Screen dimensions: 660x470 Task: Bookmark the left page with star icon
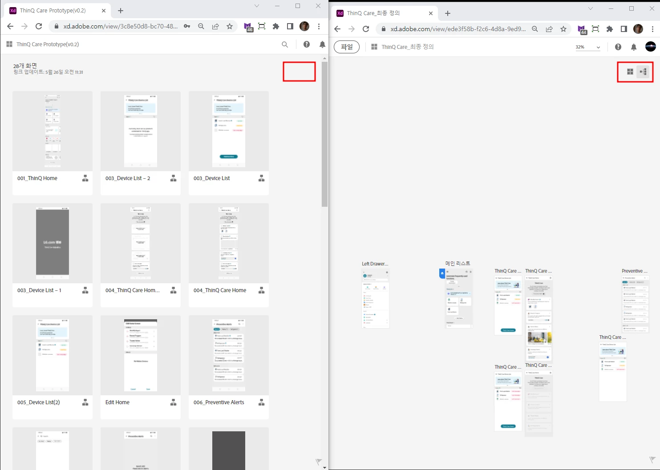point(230,26)
